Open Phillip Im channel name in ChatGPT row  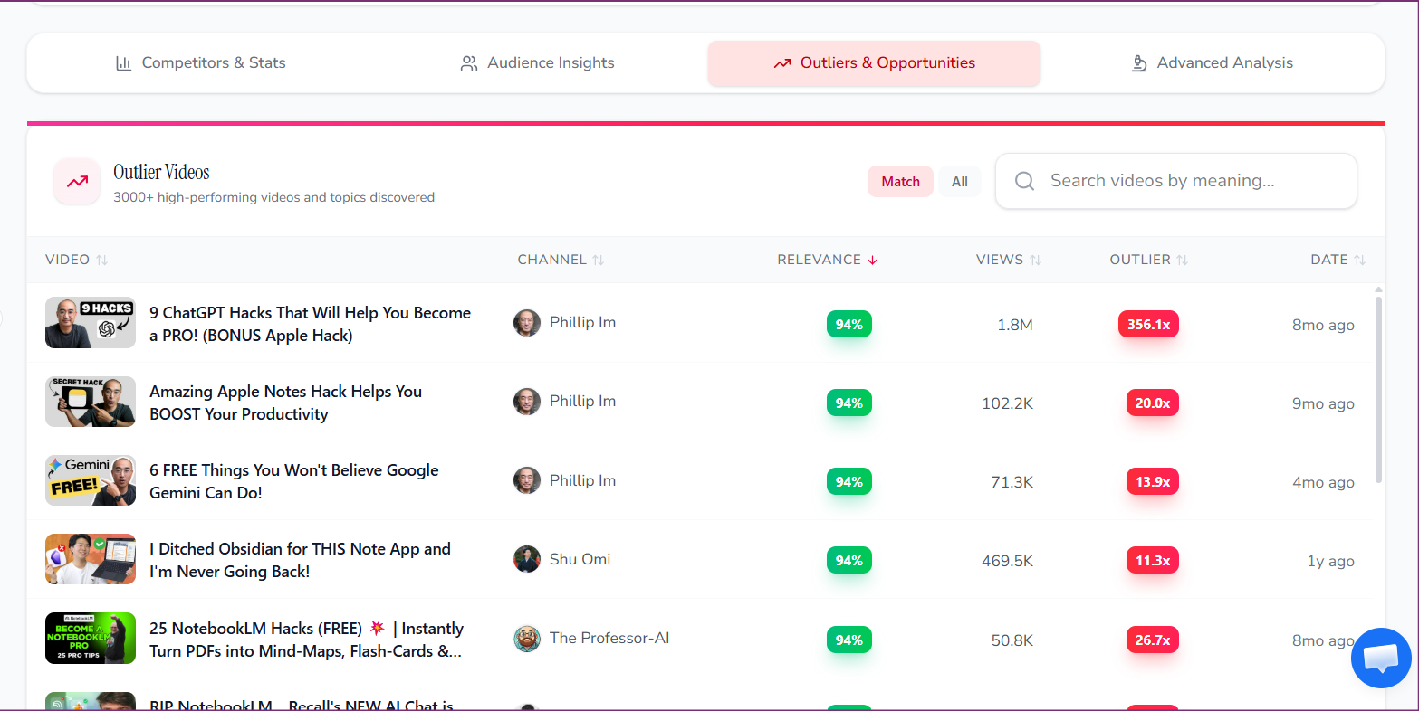pos(582,323)
